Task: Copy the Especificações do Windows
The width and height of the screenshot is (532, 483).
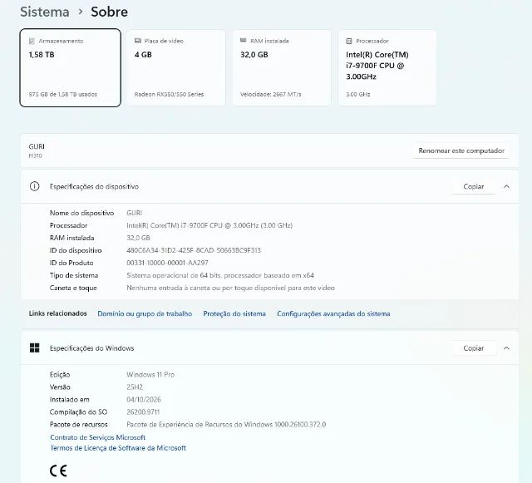Action: pyautogui.click(x=473, y=348)
